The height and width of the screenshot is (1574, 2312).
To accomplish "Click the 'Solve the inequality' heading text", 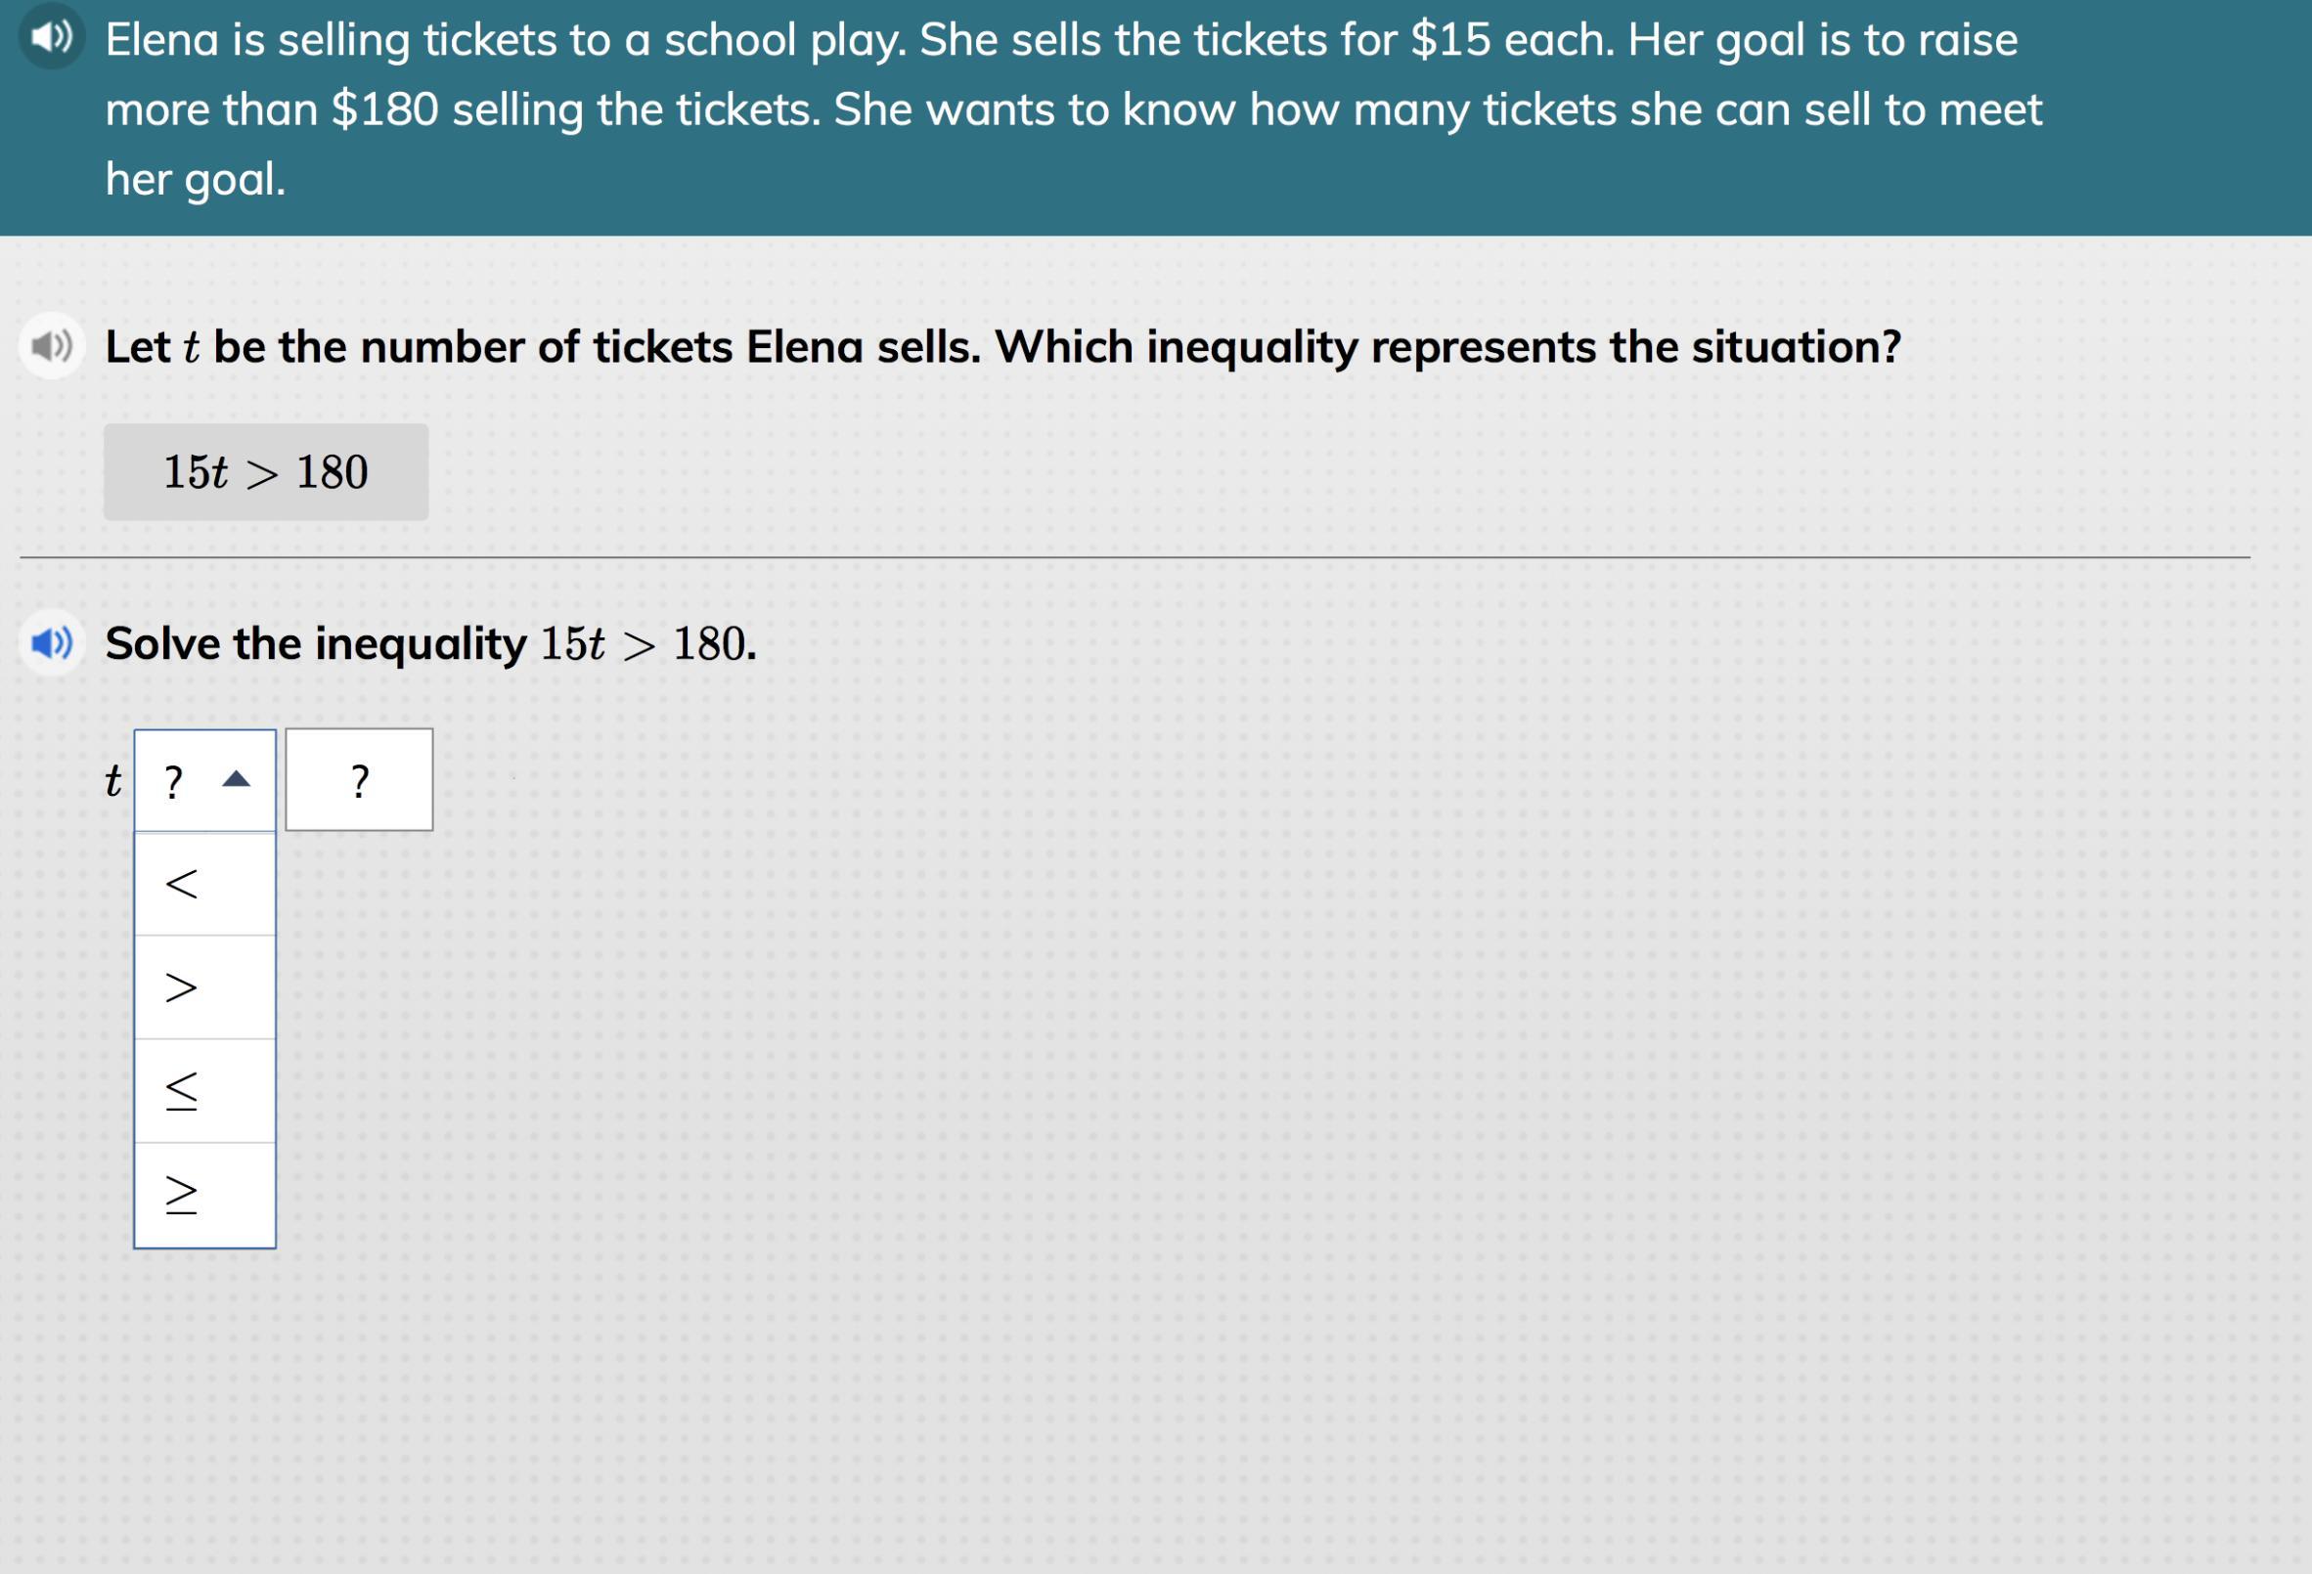I will 316,644.
